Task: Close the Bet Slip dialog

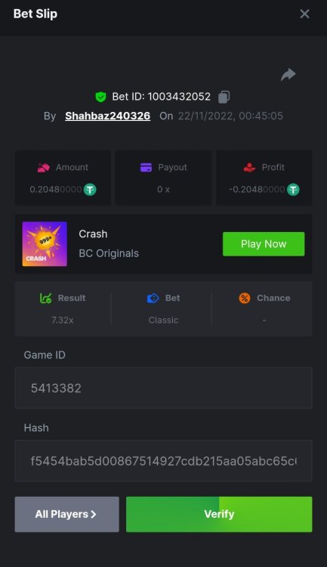Action: 304,14
